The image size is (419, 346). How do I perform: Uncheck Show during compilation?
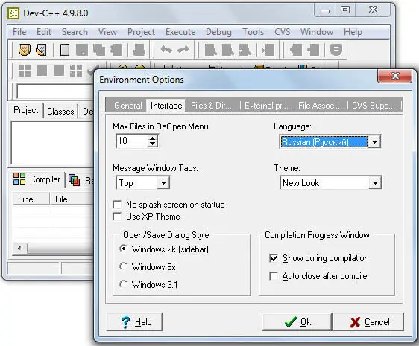274,258
